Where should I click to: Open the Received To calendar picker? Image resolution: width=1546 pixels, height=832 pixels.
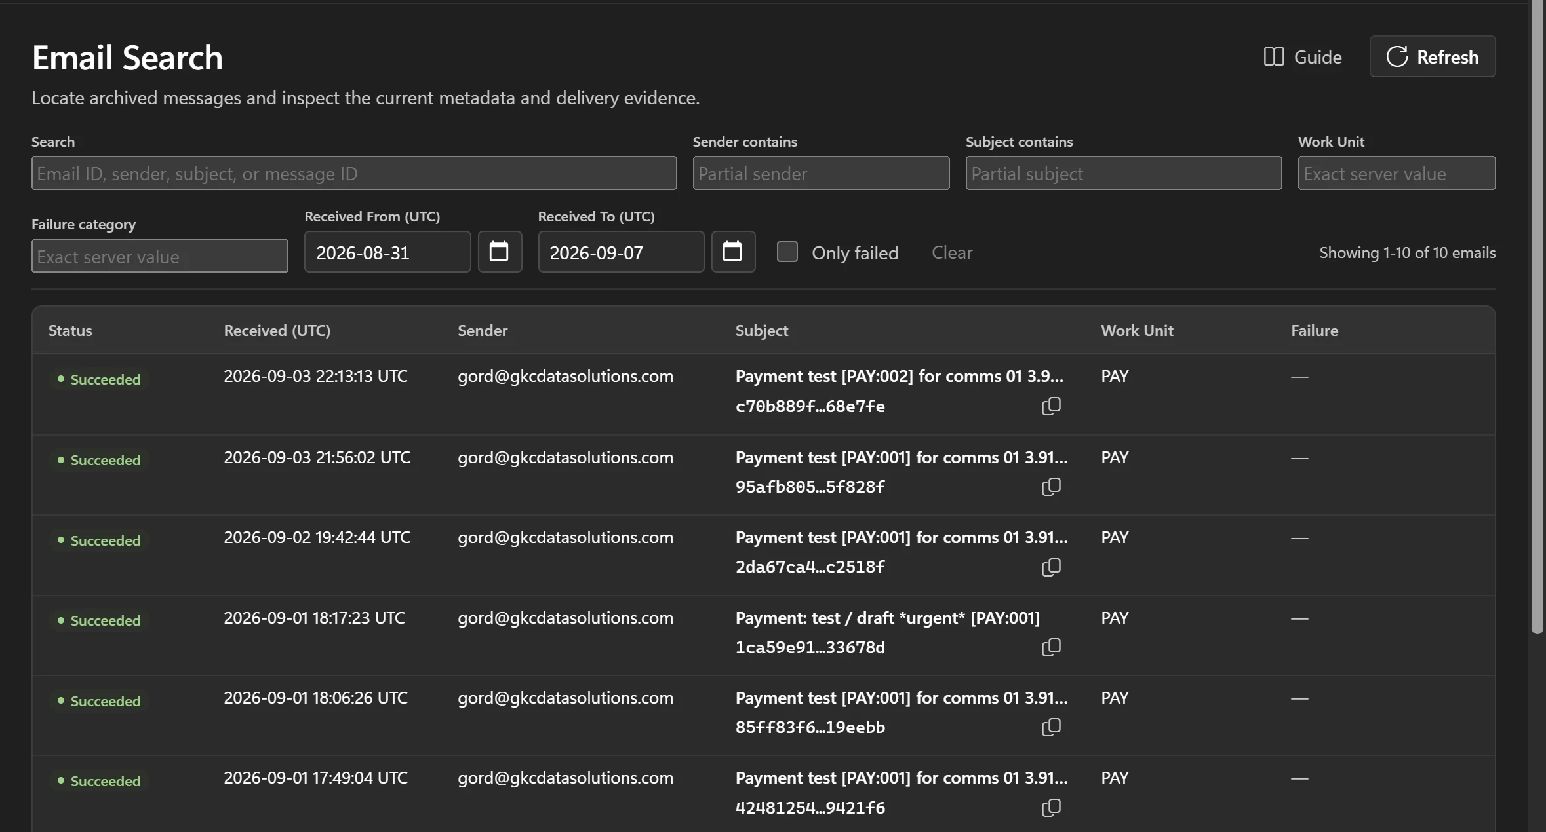733,252
